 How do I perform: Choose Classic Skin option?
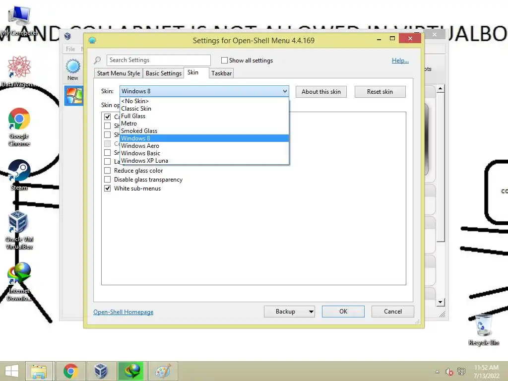(204, 109)
